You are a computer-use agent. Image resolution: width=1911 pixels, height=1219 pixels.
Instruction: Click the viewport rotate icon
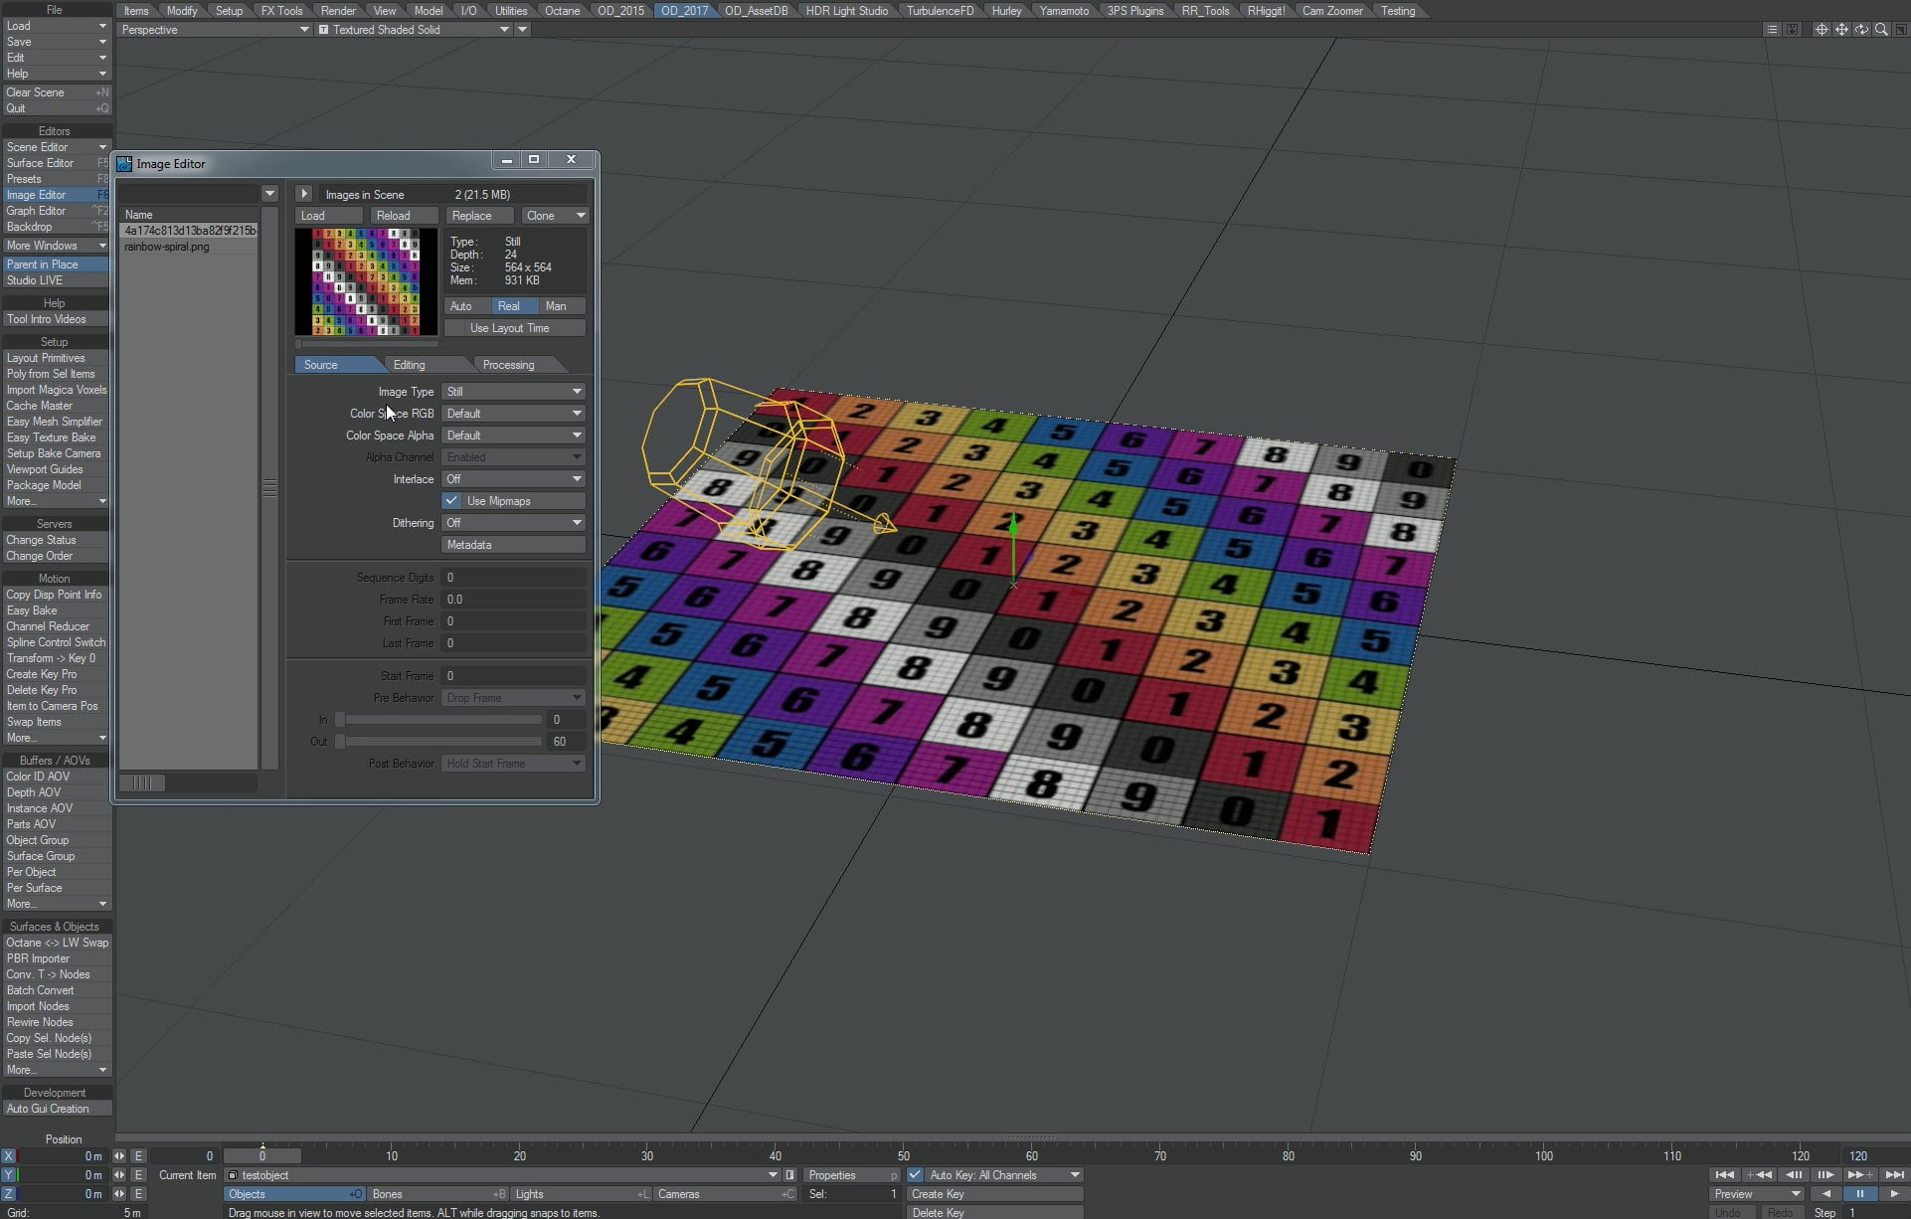click(x=1861, y=30)
